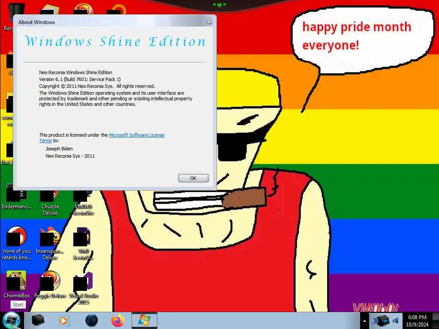The width and height of the screenshot is (439, 329).
Task: Select the desktop icon labeled 'none of you'
Action: [16, 243]
